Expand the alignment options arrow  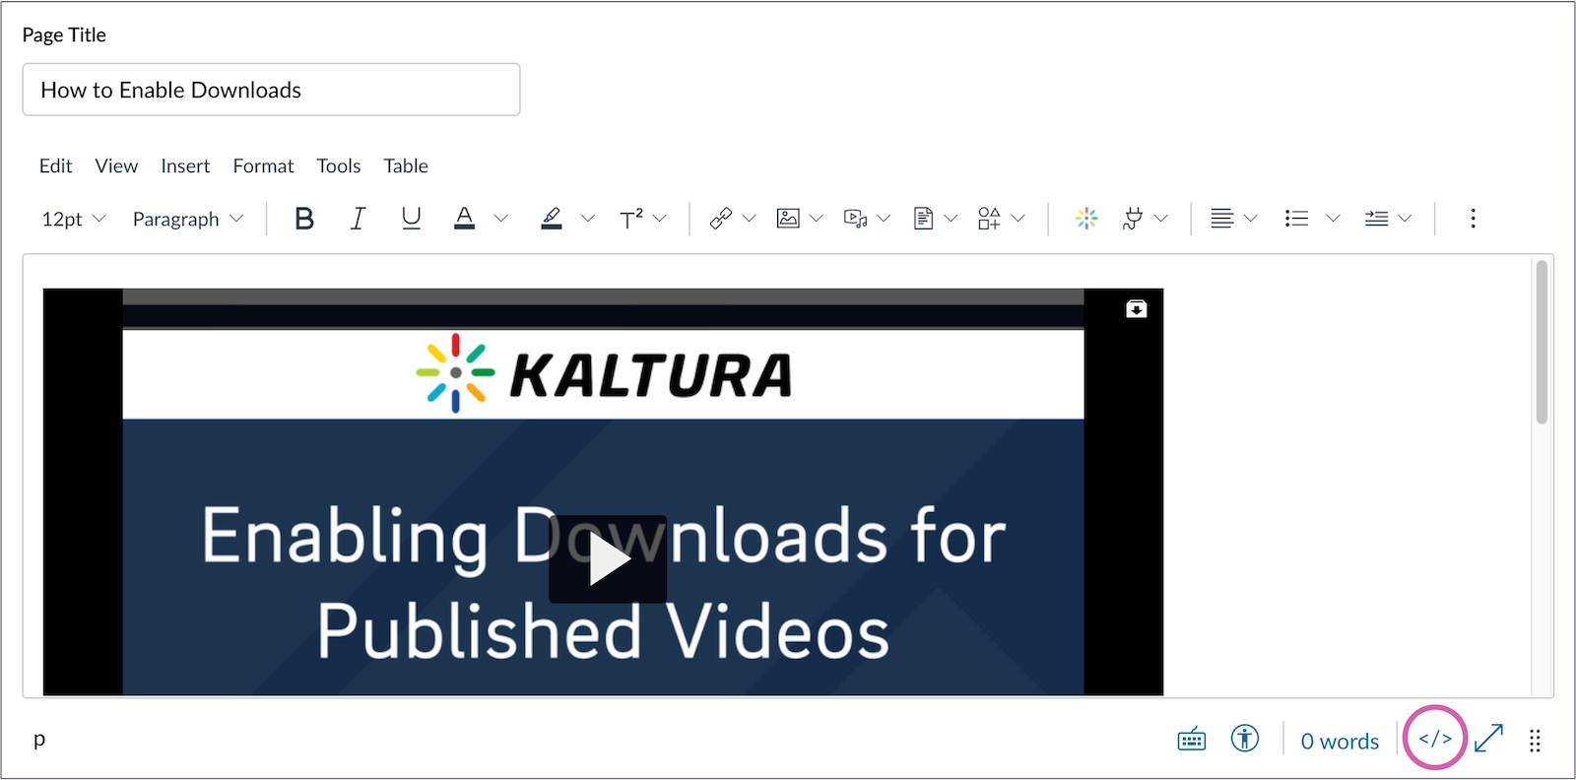point(1251,219)
